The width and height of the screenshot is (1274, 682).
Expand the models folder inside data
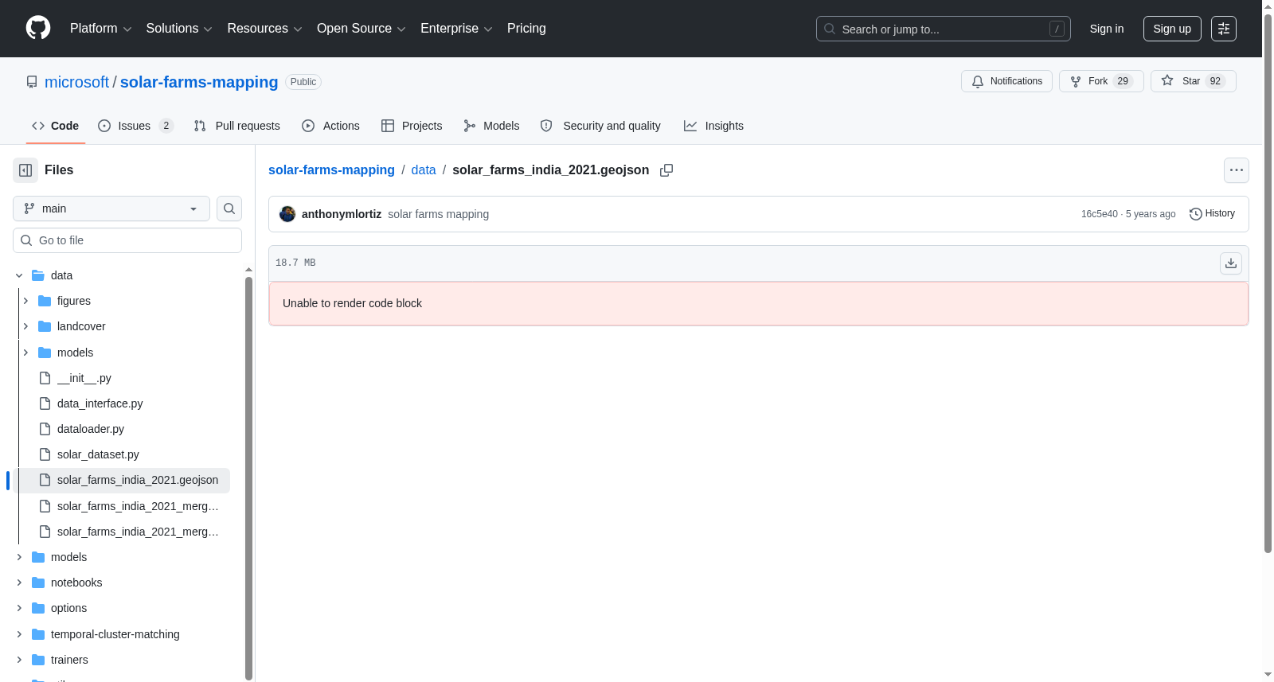(x=25, y=353)
